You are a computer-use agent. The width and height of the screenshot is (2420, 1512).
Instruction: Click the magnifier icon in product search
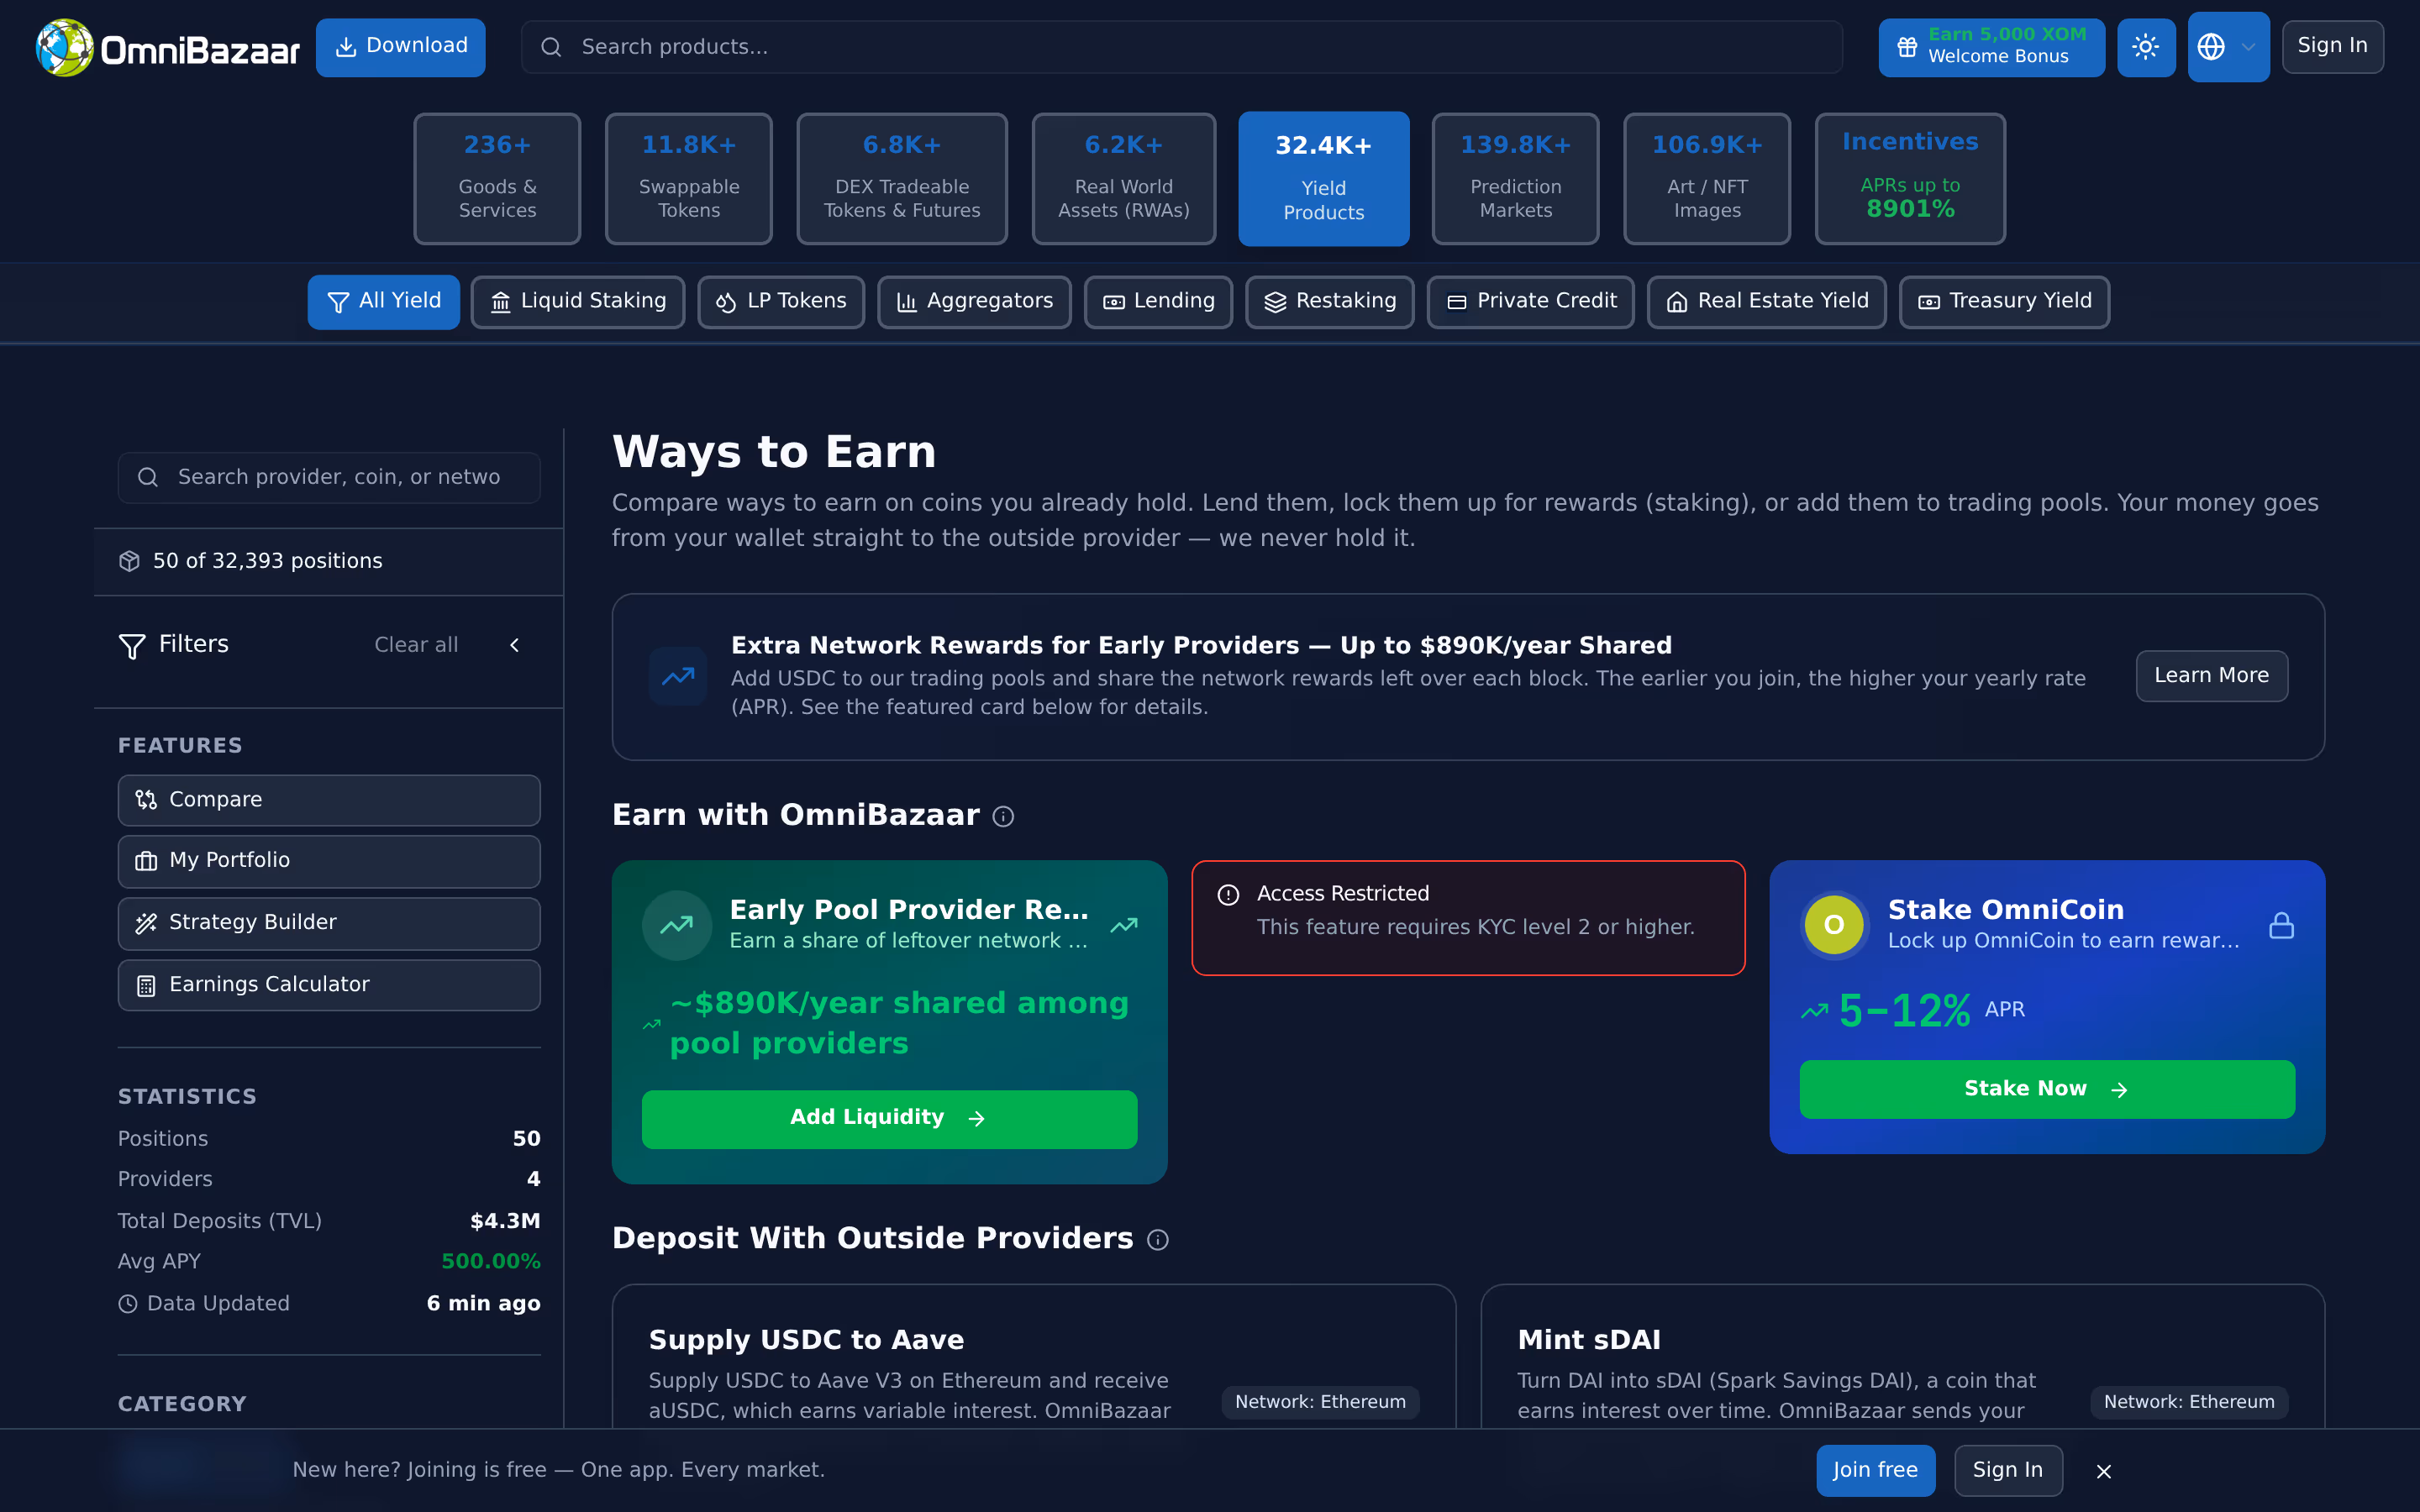551,47
